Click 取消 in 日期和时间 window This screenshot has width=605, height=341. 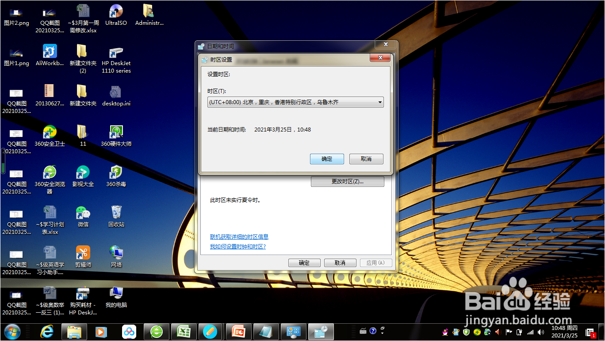(x=340, y=263)
